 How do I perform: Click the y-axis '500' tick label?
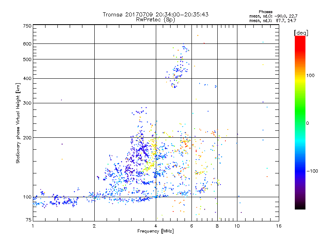click(27, 59)
